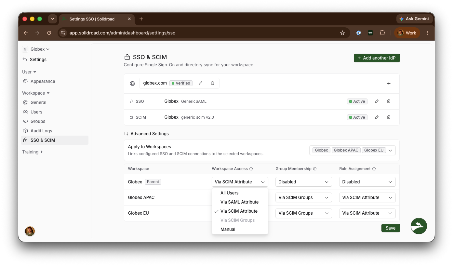
Task: Choose the checked Via SCIM Attribute option
Action: [x=240, y=211]
